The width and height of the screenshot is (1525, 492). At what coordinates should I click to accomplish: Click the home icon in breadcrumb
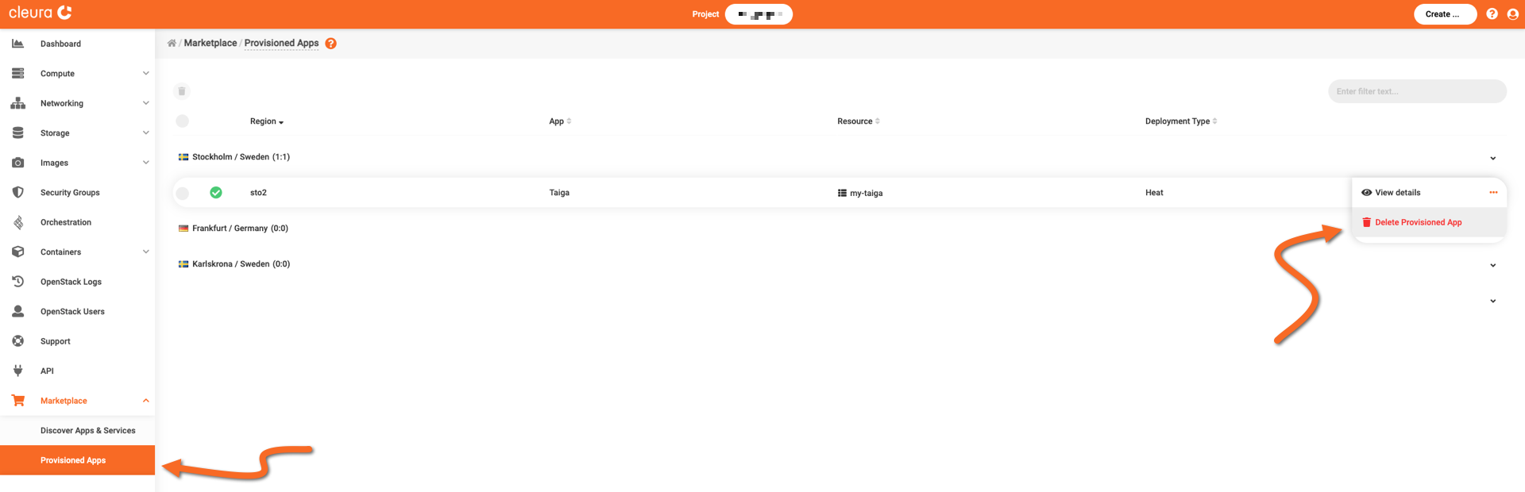[172, 44]
